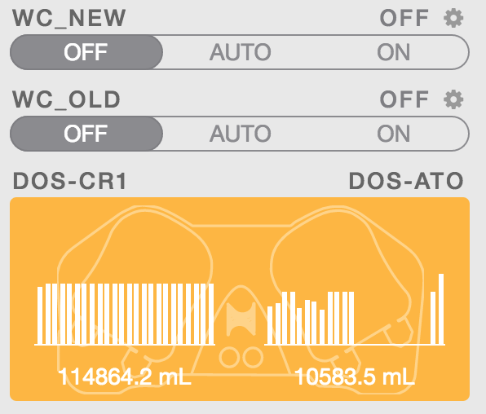Switch WC_NEW outlet to AUTO
Image resolution: width=486 pixels, height=414 pixels.
click(241, 52)
